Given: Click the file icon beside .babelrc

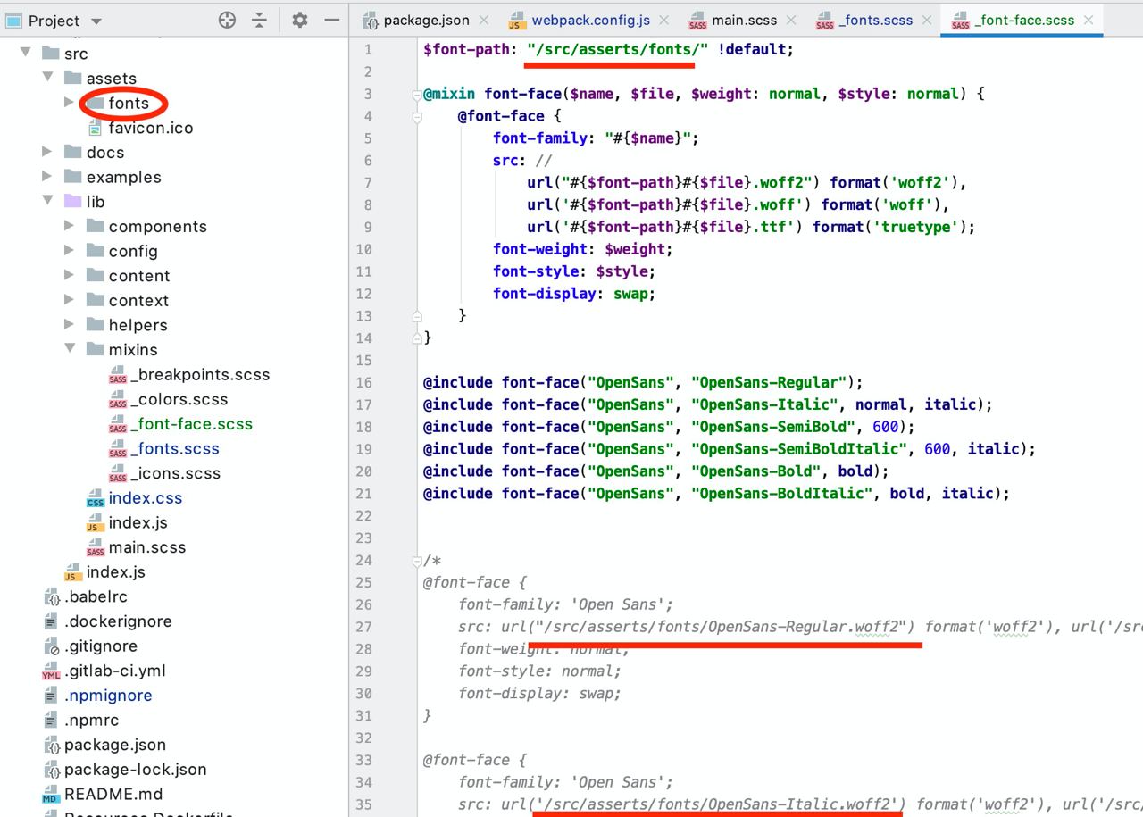Looking at the screenshot, I should 51,597.
